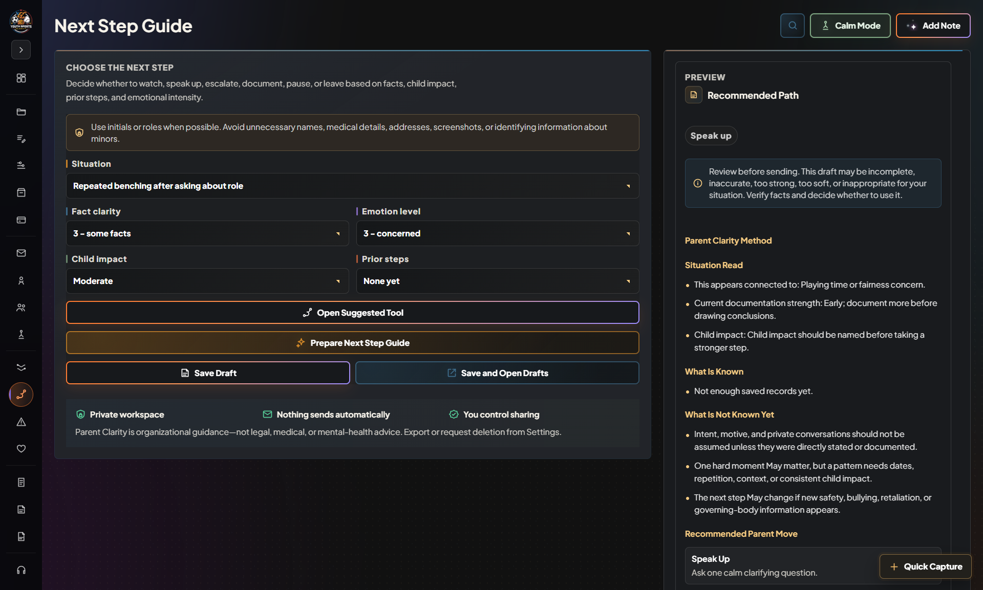Open the wind-lines icon in sidebar

tap(21, 165)
